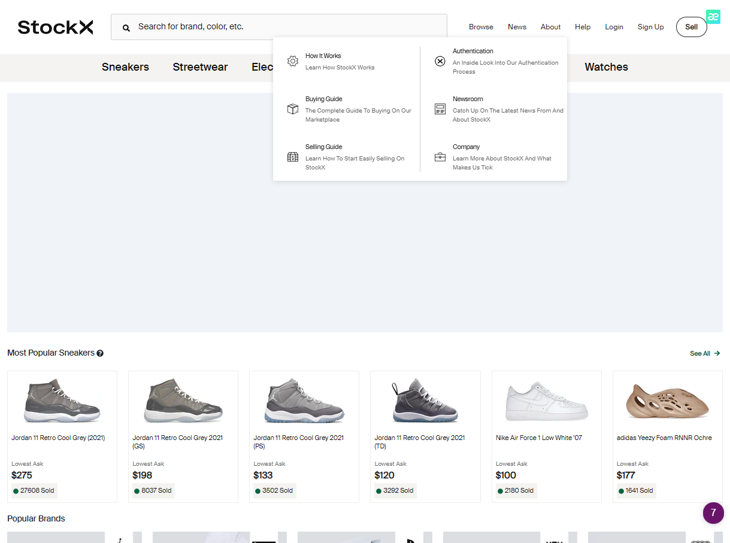Click the Most Popular Sneakers heading
The image size is (730, 543).
pos(51,353)
